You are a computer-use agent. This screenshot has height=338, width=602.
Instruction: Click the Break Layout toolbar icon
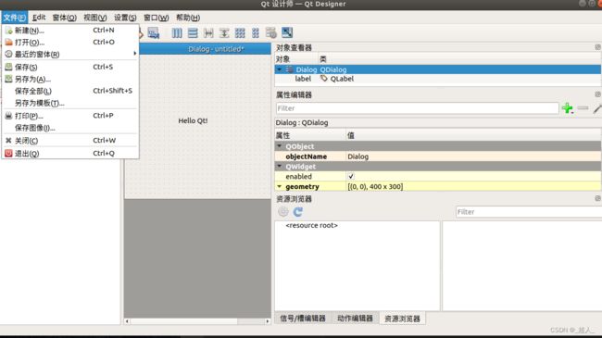click(x=271, y=33)
